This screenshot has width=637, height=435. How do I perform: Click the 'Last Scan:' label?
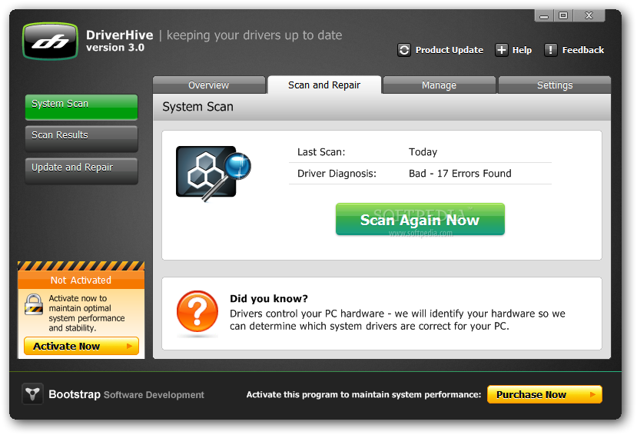pyautogui.click(x=321, y=152)
